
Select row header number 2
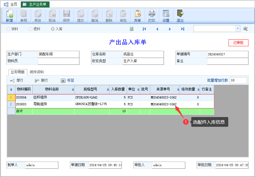point(11,104)
